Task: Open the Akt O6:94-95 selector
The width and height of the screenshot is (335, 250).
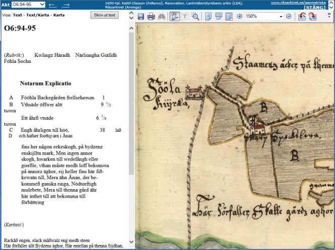Action: 28,5
